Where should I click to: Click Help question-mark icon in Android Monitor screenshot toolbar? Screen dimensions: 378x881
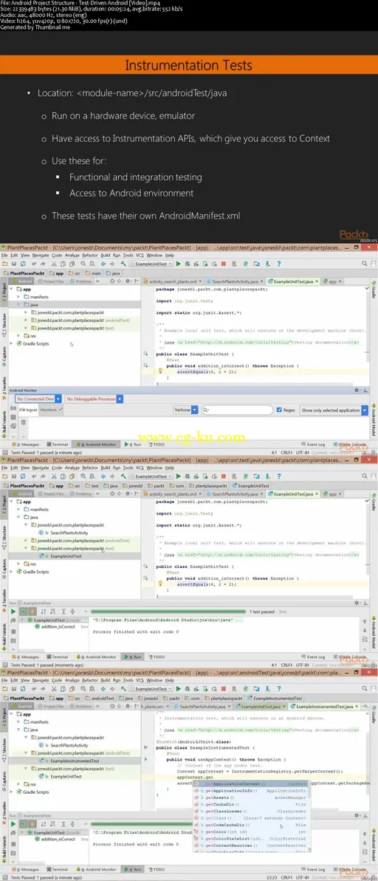coord(279,264)
